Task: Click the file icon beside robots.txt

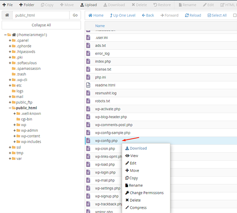Action: coord(88,101)
